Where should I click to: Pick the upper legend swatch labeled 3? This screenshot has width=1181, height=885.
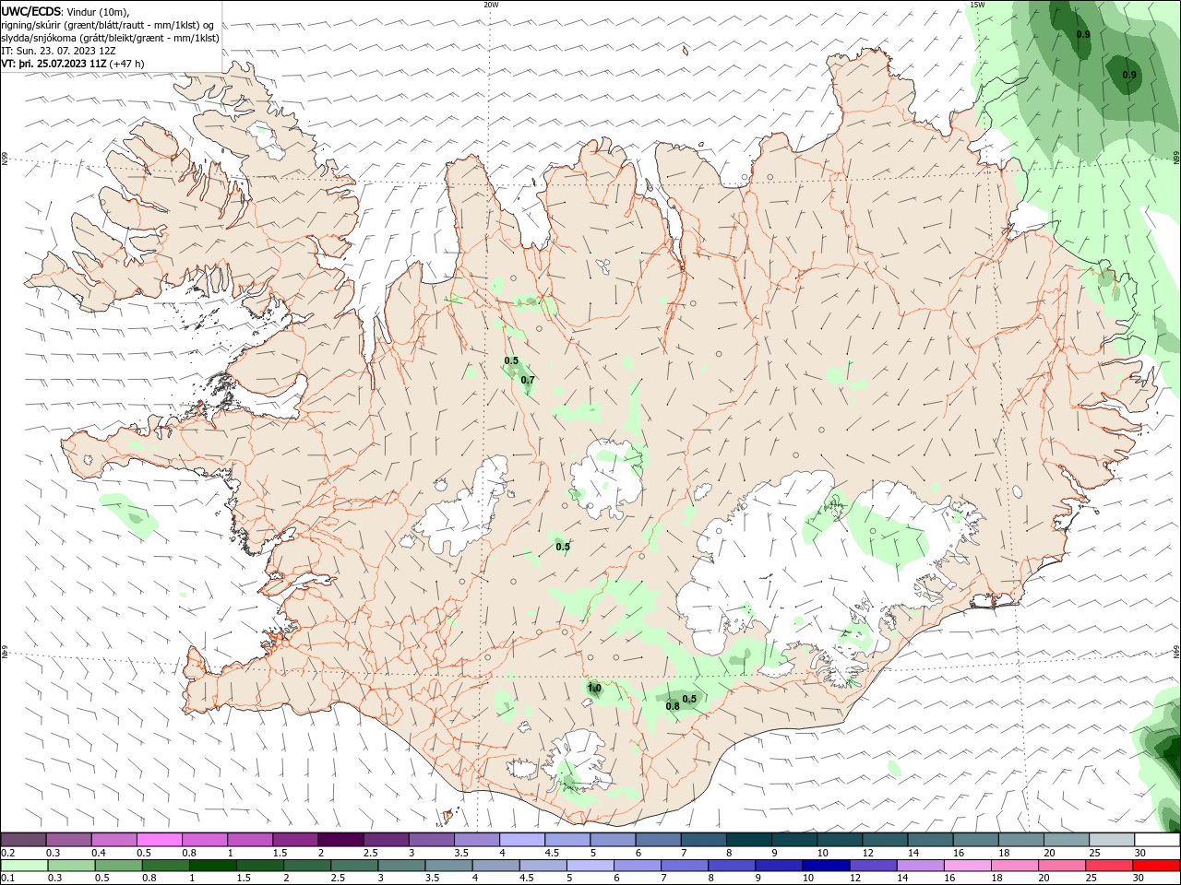[x=432, y=839]
